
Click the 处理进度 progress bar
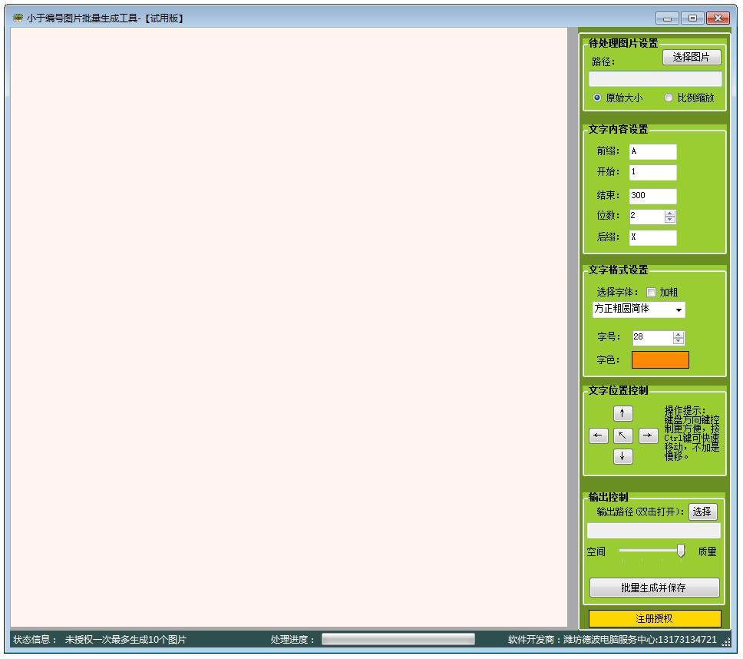pyautogui.click(x=398, y=639)
